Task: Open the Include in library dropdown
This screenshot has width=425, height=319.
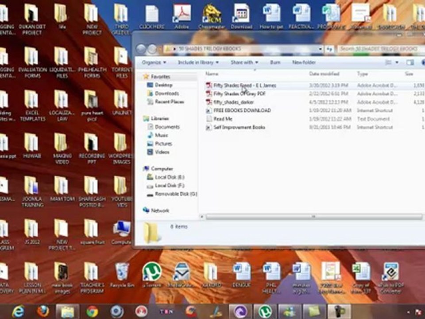Action: pos(198,62)
